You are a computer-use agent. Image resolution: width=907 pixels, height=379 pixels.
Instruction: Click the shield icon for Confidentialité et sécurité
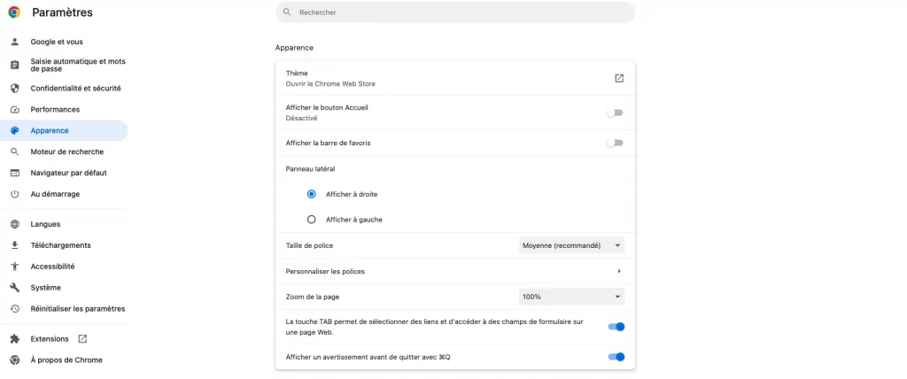pyautogui.click(x=14, y=89)
